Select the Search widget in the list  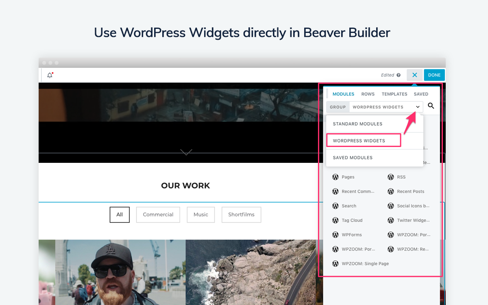[344, 206]
